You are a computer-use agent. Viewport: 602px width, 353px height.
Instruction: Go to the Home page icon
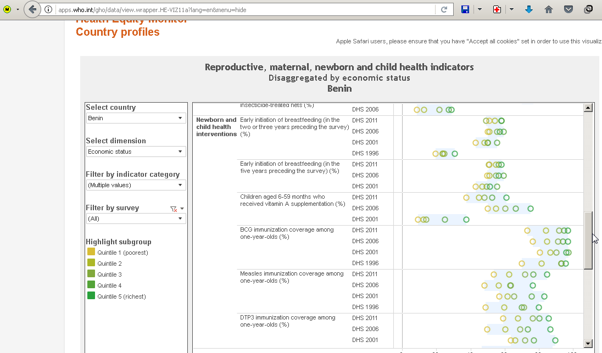549,9
